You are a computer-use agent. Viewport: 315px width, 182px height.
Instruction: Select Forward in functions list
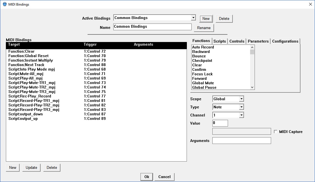click(x=221, y=78)
